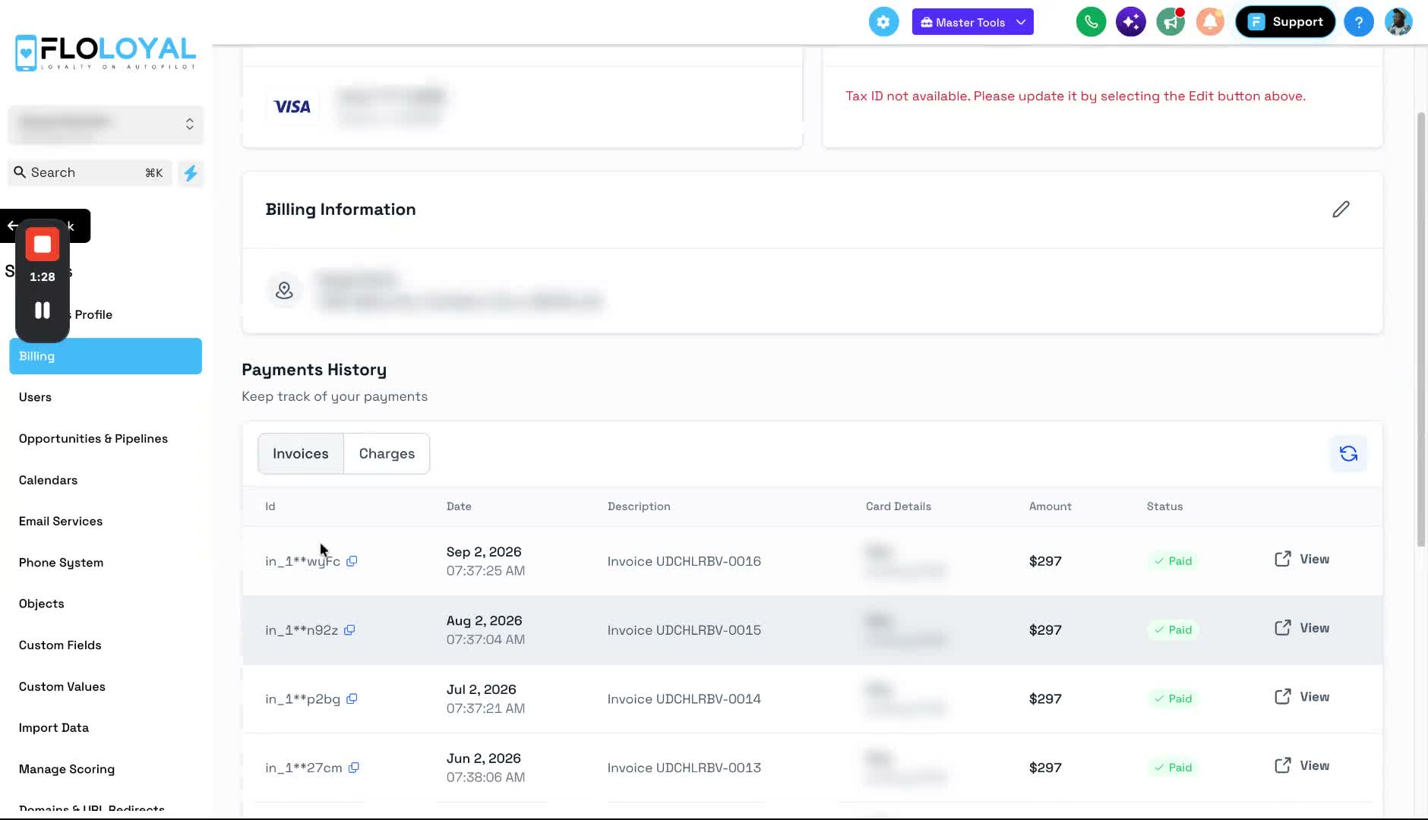Click the sidebar Search field

[x=90, y=173]
